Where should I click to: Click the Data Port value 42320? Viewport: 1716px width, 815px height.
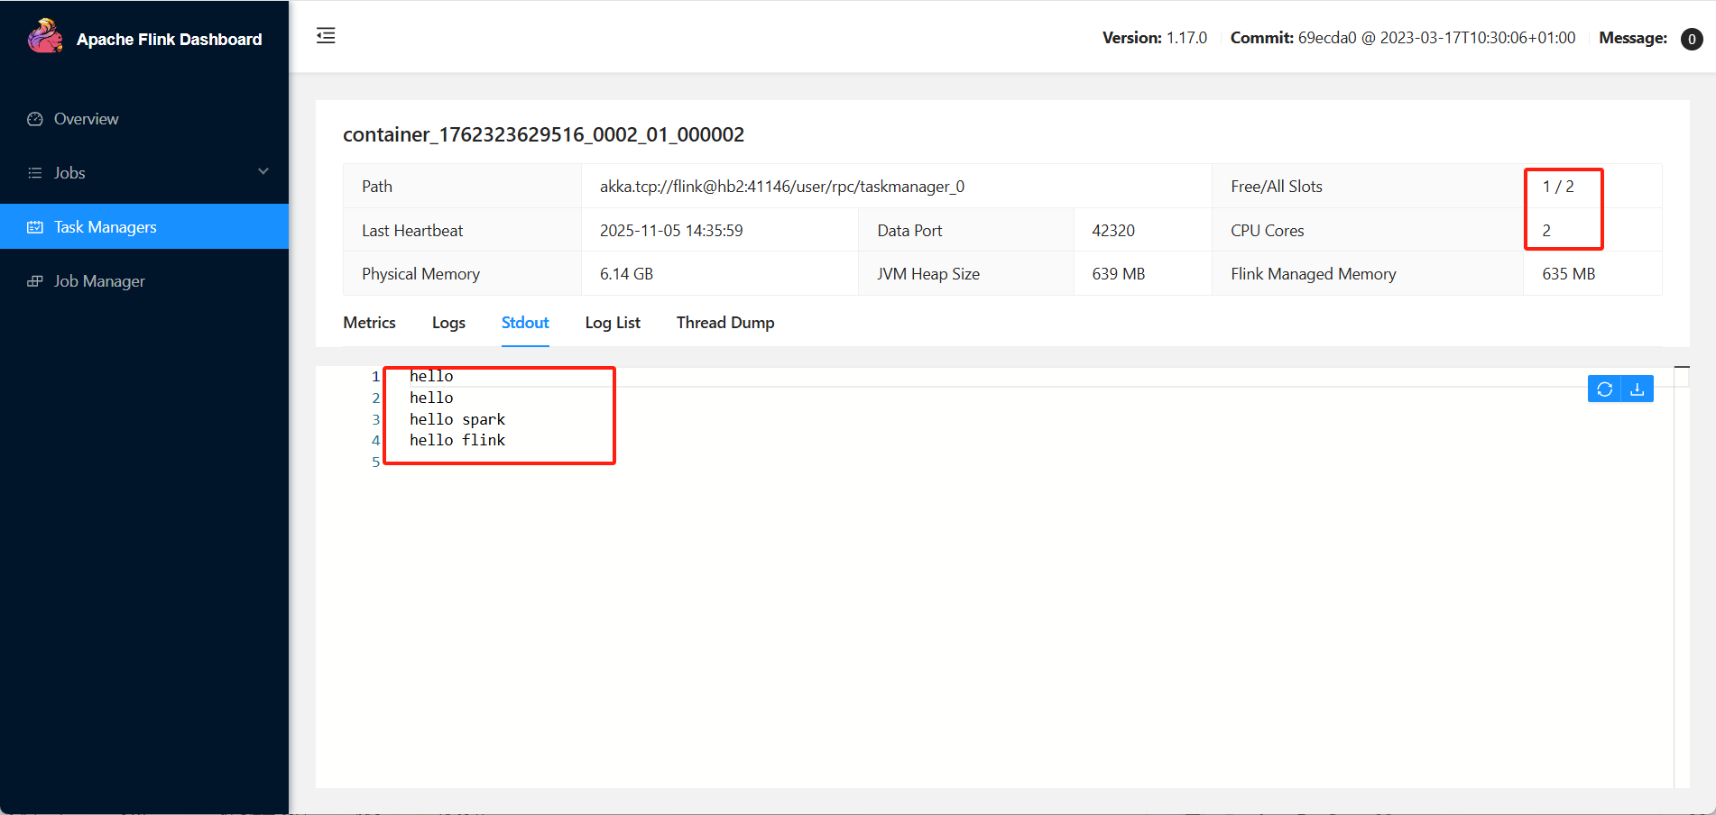tap(1113, 231)
